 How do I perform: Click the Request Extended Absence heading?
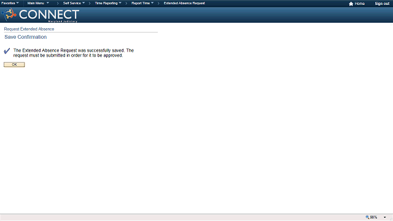click(29, 29)
